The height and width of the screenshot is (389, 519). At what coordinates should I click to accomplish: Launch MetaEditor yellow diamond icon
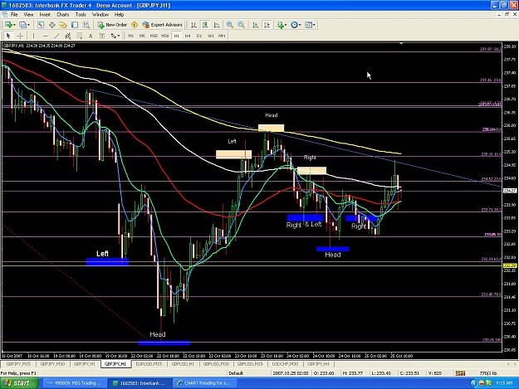135,25
